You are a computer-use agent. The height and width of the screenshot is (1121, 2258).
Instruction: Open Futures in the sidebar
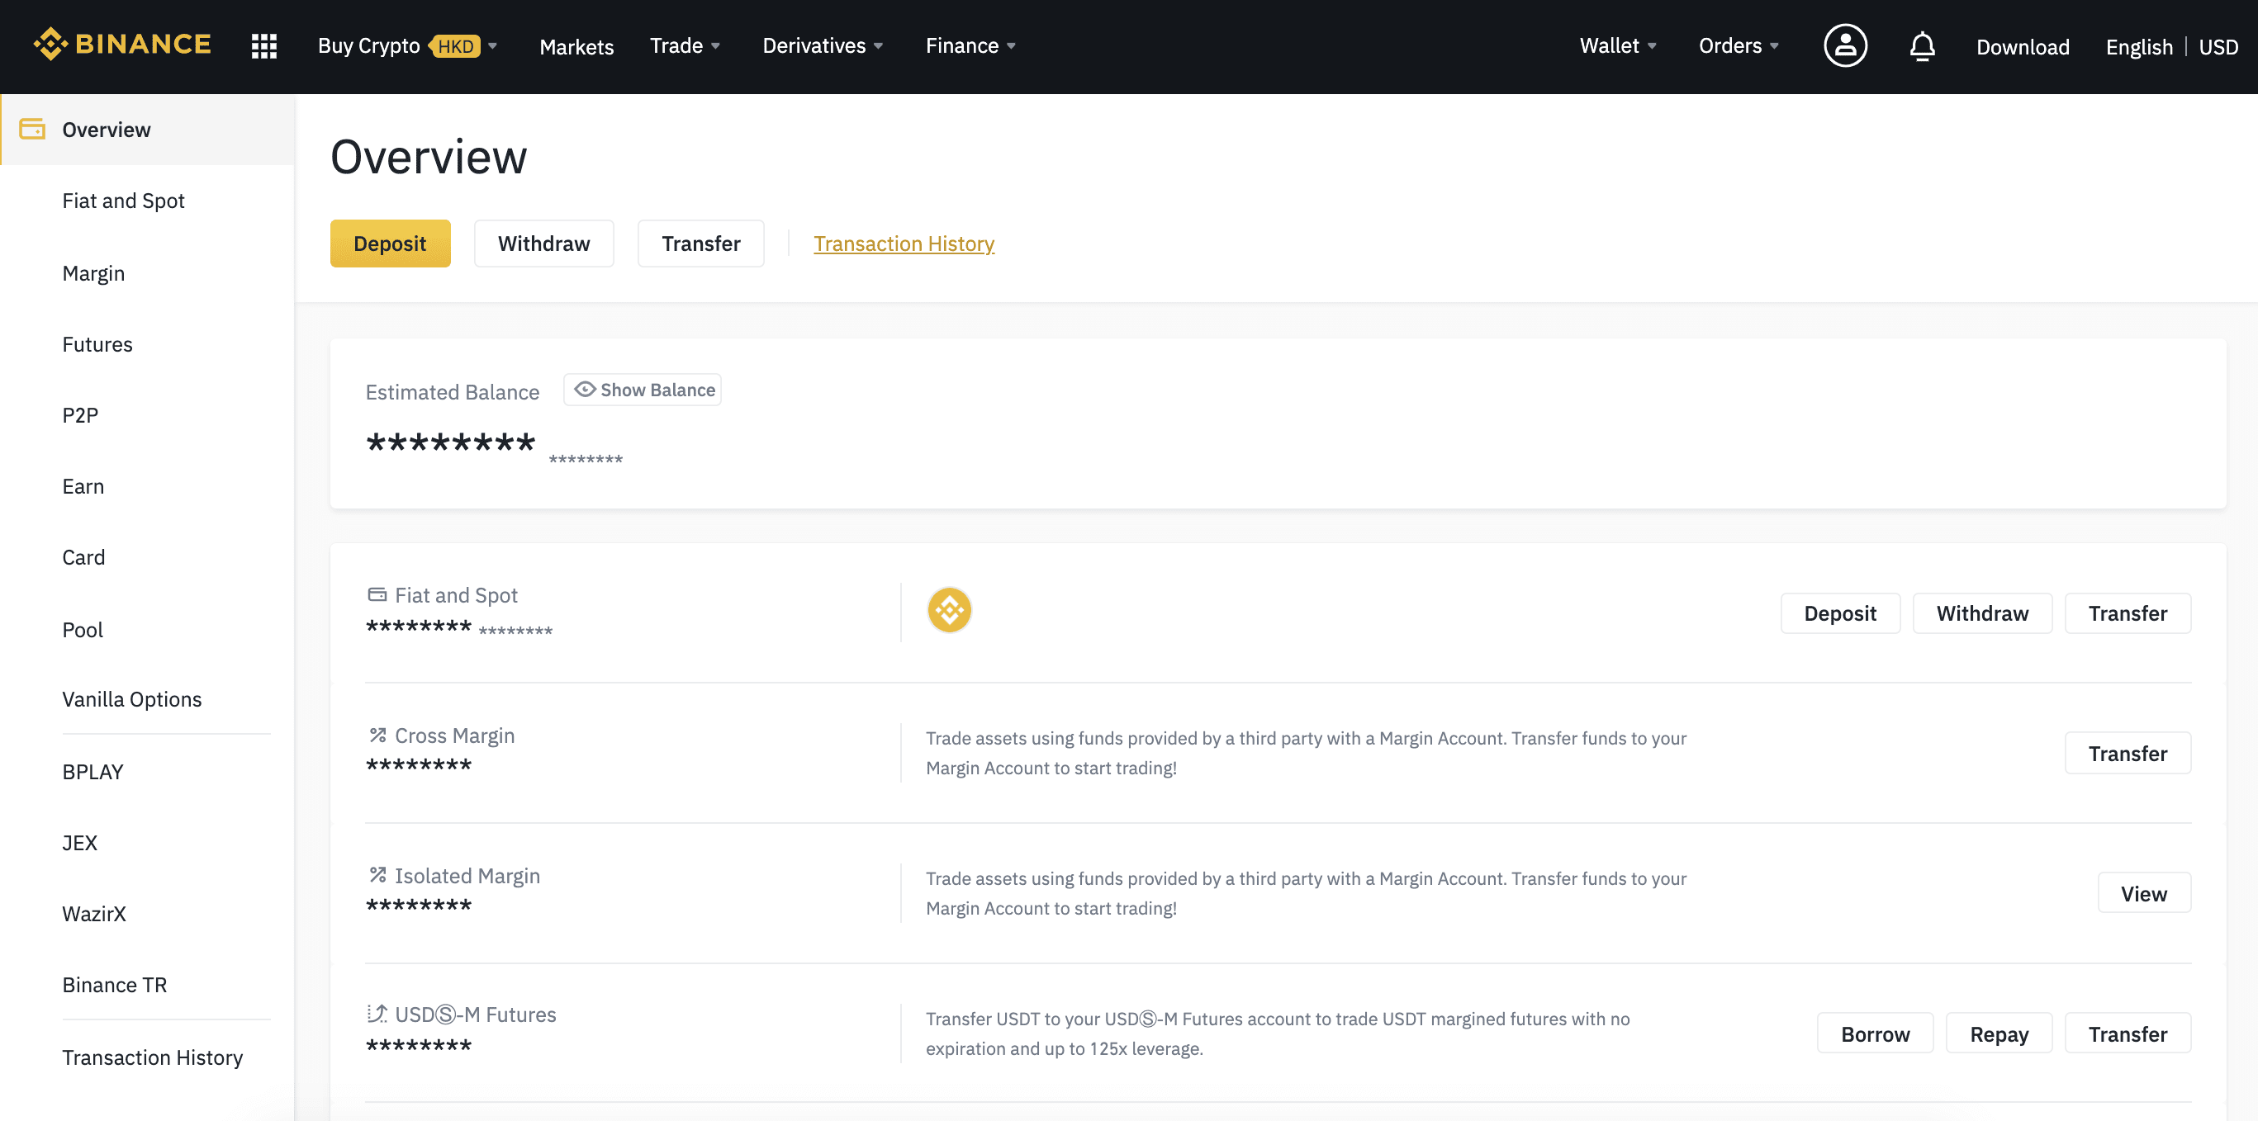tap(97, 344)
